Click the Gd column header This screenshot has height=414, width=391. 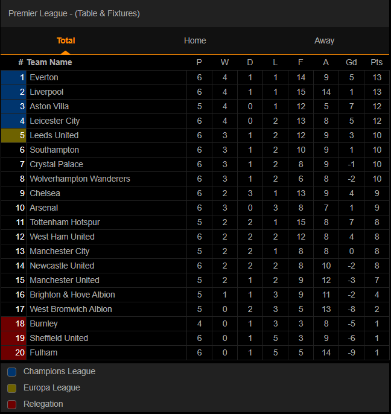coord(351,62)
